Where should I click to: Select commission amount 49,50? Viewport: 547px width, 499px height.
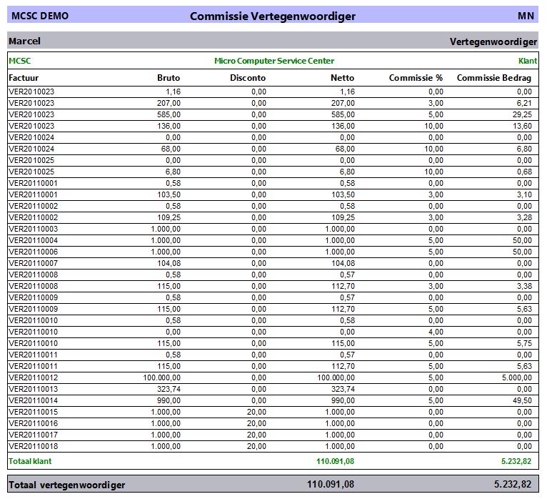[x=522, y=400]
